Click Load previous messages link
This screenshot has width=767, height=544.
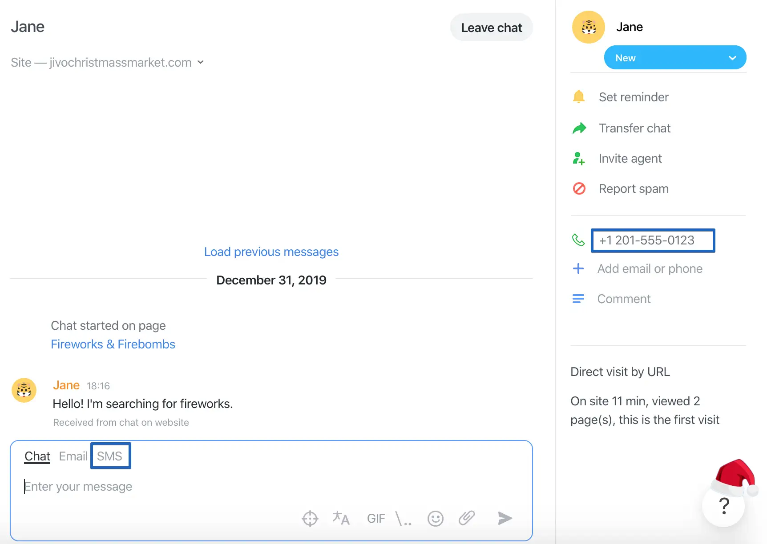tap(271, 252)
